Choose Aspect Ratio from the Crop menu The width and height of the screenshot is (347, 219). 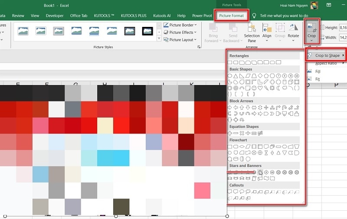(x=326, y=63)
